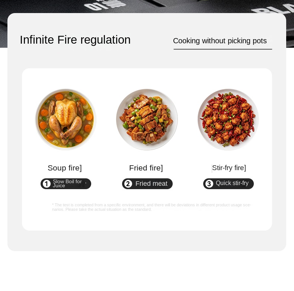
Task: Click the 01 logo at top banner
Action: tap(104, 5)
